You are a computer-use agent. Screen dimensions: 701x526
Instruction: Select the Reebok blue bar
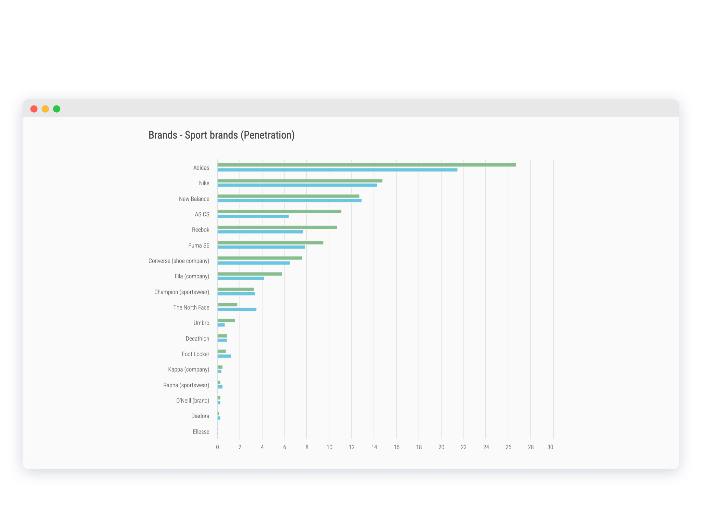coord(260,232)
